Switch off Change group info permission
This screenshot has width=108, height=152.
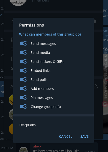pyautogui.click(x=24, y=106)
